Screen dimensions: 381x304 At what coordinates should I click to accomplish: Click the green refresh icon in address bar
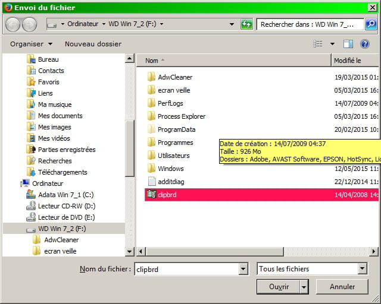(x=246, y=24)
